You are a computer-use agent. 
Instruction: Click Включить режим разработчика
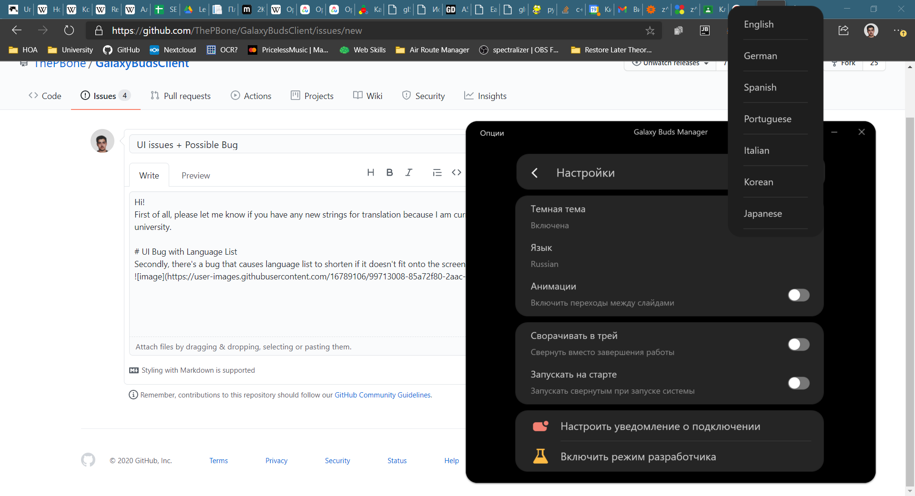coord(669,456)
